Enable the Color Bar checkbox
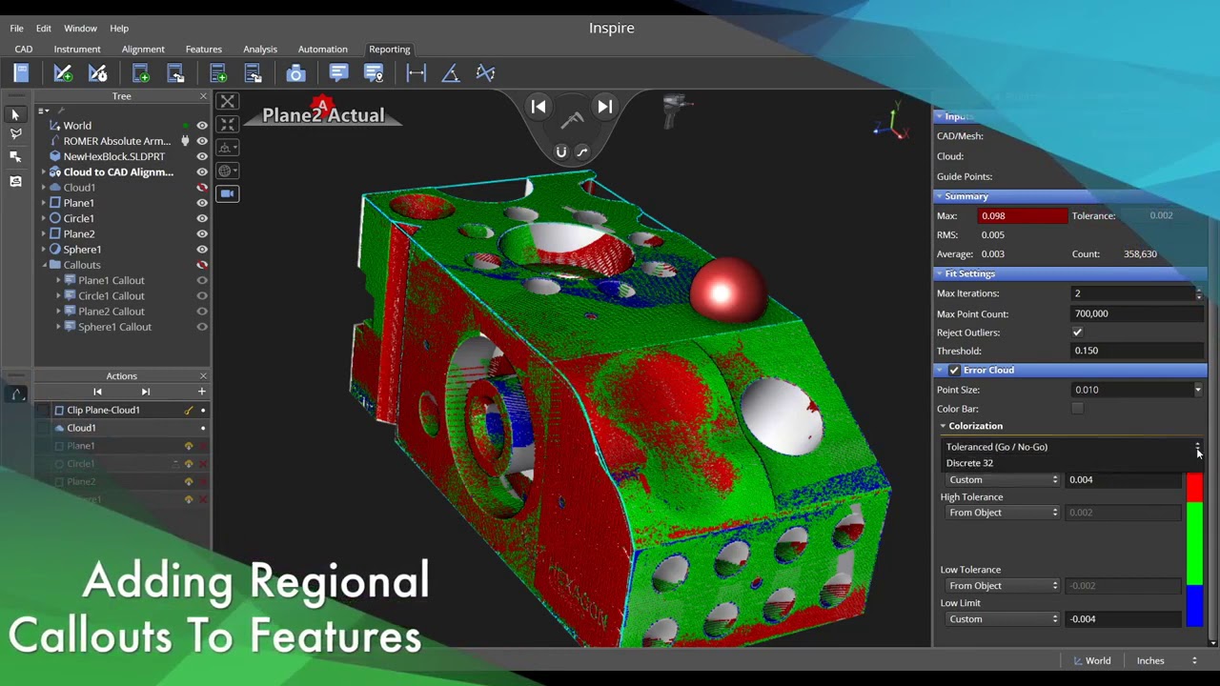1220x686 pixels. [x=1077, y=409]
